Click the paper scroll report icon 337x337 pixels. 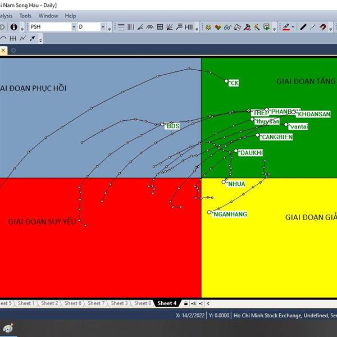point(237,27)
